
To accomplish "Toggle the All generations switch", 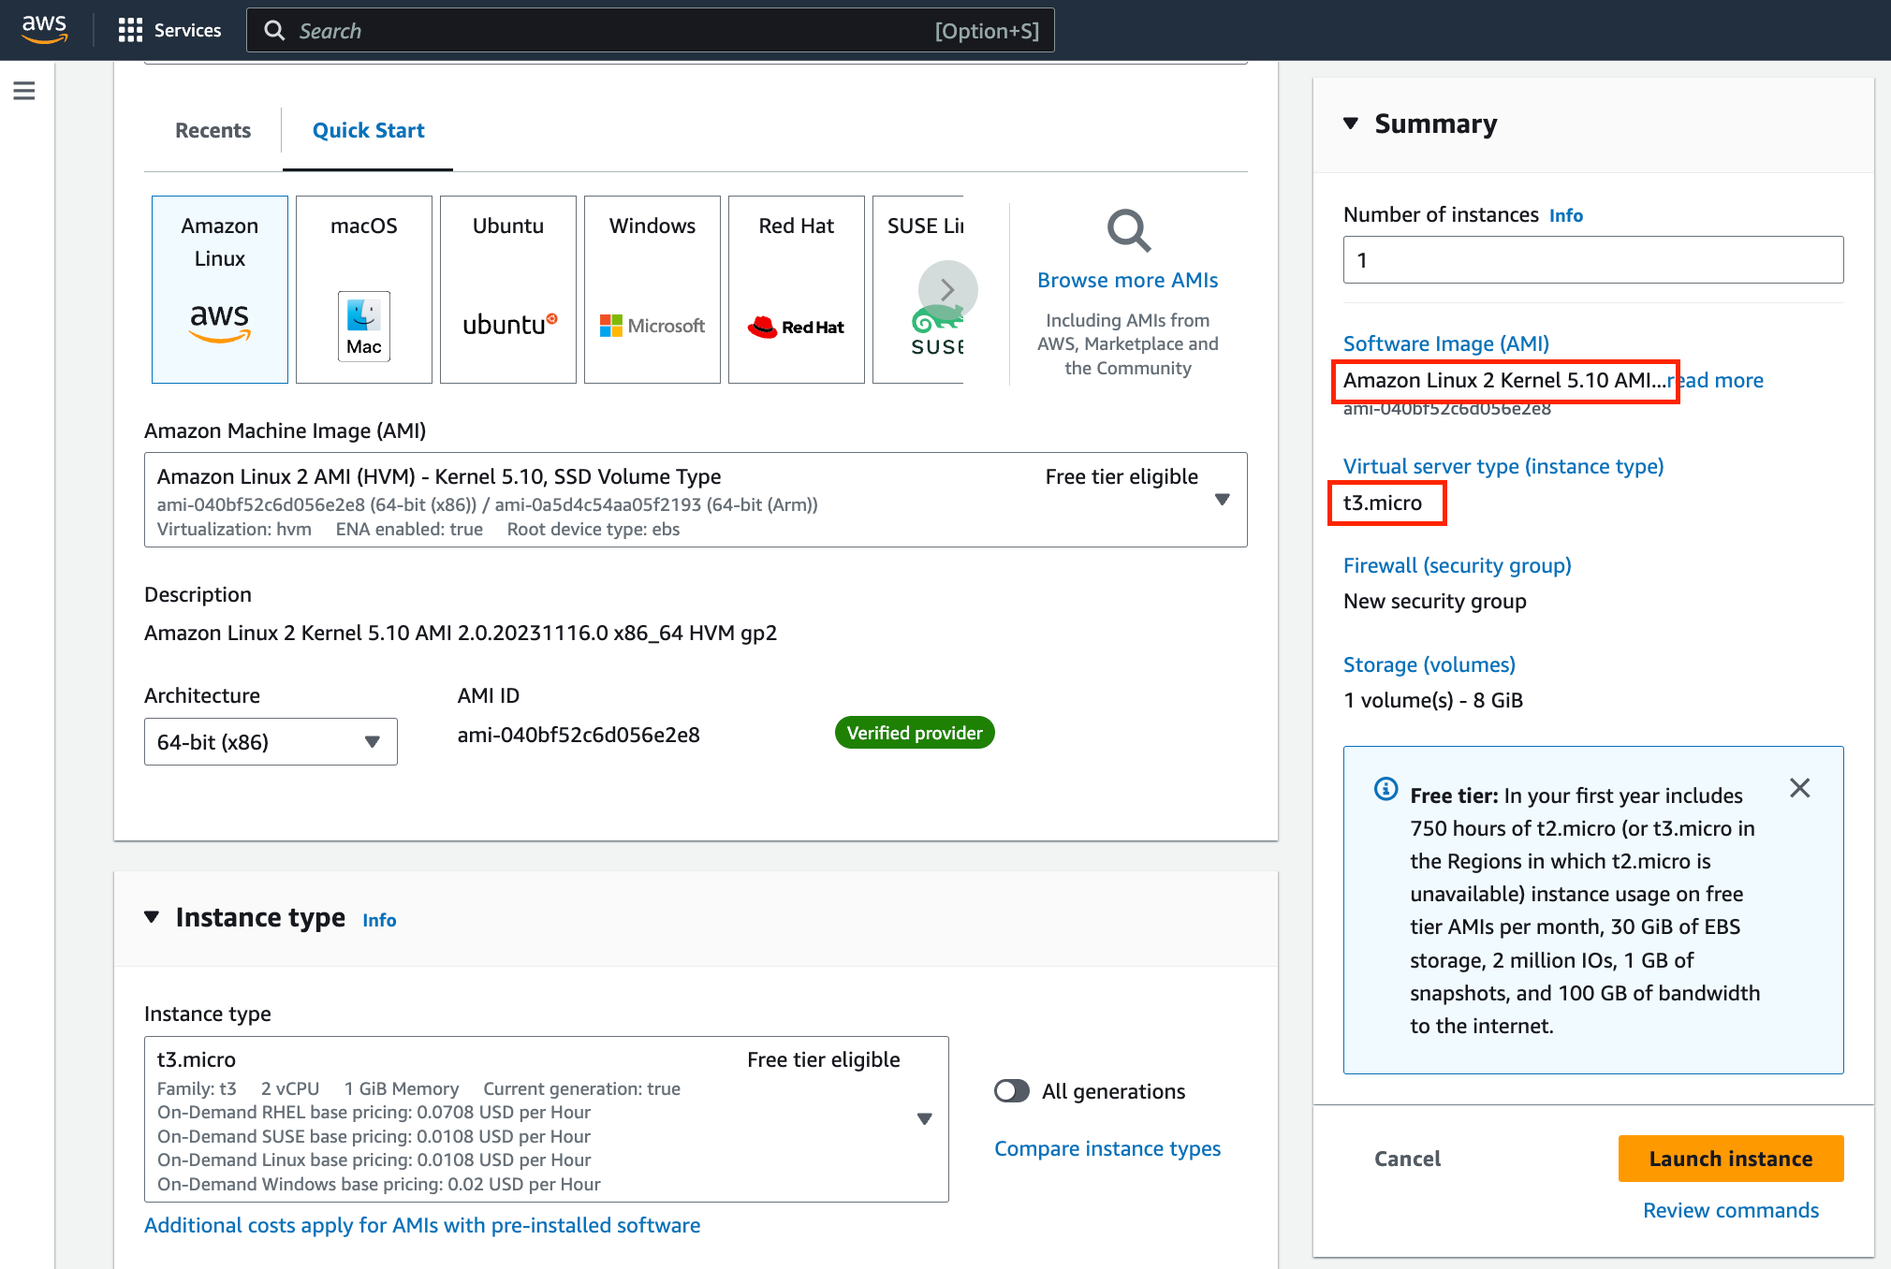I will [x=1012, y=1091].
